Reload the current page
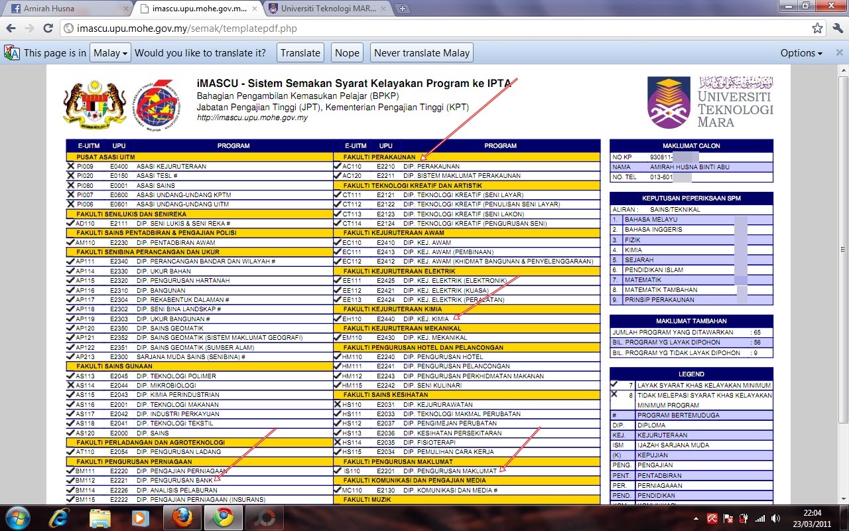 click(x=48, y=29)
